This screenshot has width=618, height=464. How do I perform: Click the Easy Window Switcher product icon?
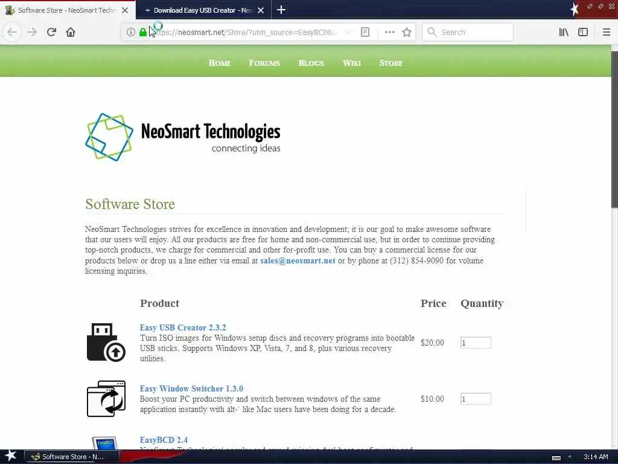click(106, 399)
